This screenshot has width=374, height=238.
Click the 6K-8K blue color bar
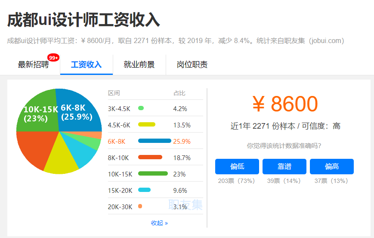pos(155,141)
